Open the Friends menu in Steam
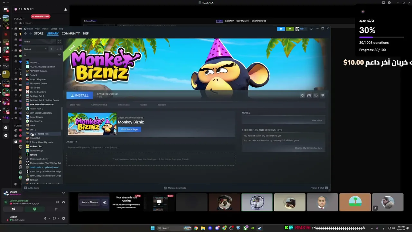Screen dimensions: 412x232 45,29
